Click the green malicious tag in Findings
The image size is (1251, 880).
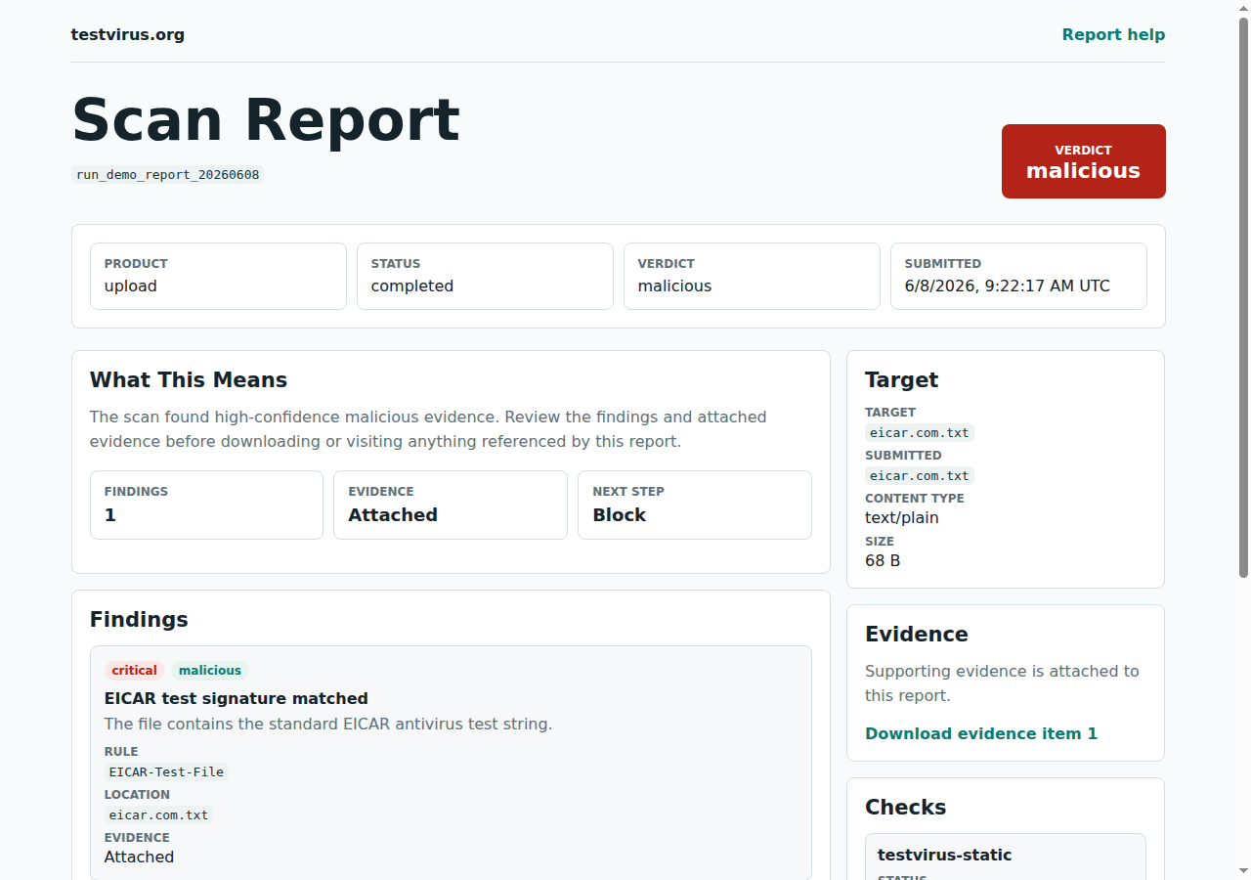point(210,671)
